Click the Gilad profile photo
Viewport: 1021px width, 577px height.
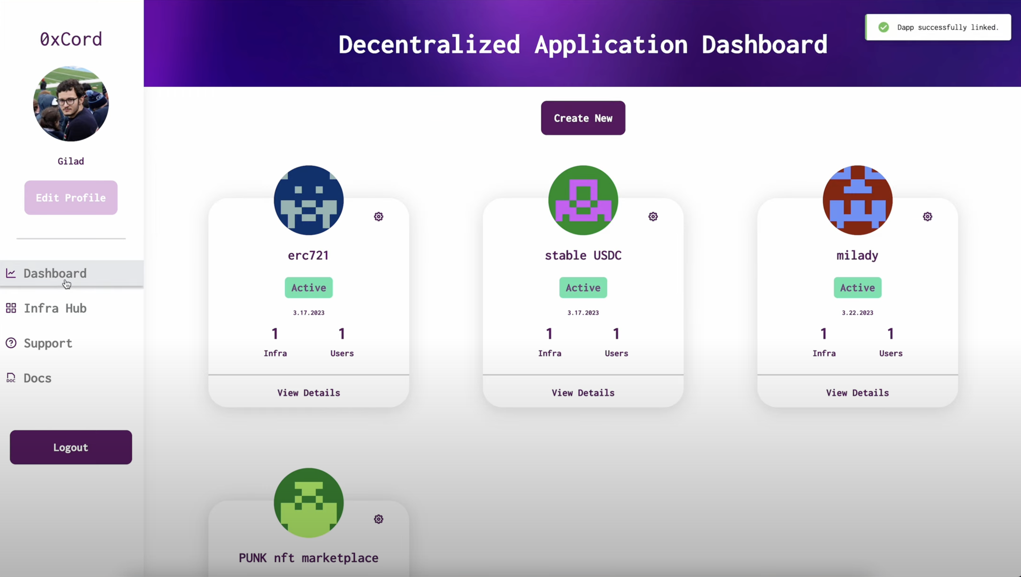71,104
